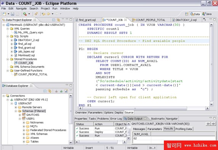
Task: Collapse All in Data Project Explorer
Action: click(54, 20)
